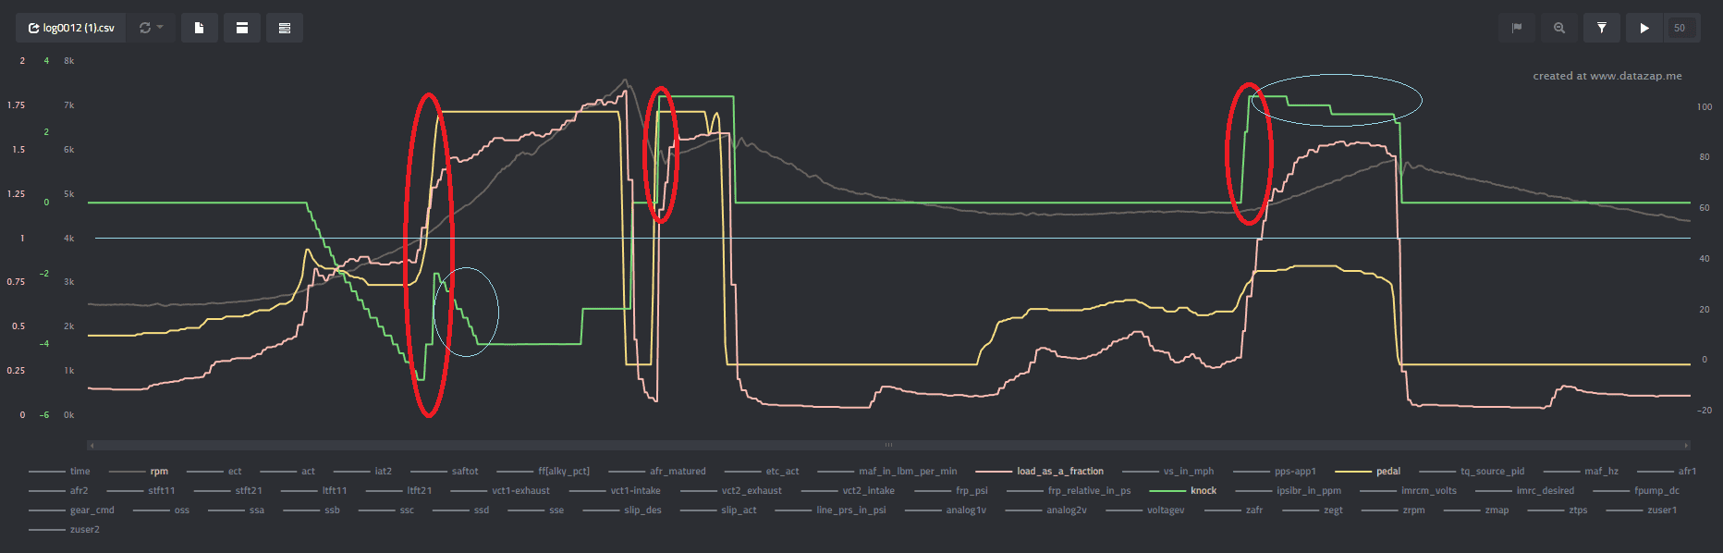Show the line_prs_in_psi legend series
This screenshot has height=553, width=1723.
pos(831,510)
